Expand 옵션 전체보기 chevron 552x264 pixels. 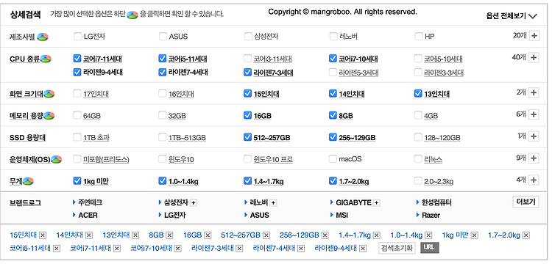click(533, 16)
